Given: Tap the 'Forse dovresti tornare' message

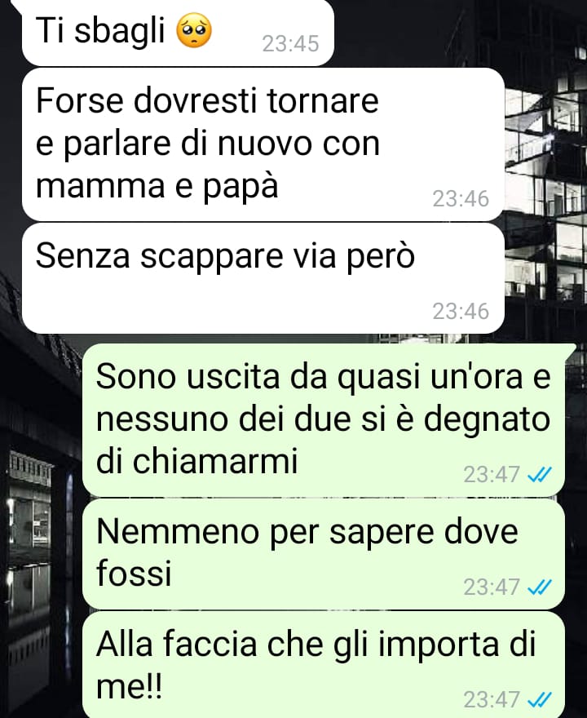Looking at the screenshot, I should tap(263, 144).
